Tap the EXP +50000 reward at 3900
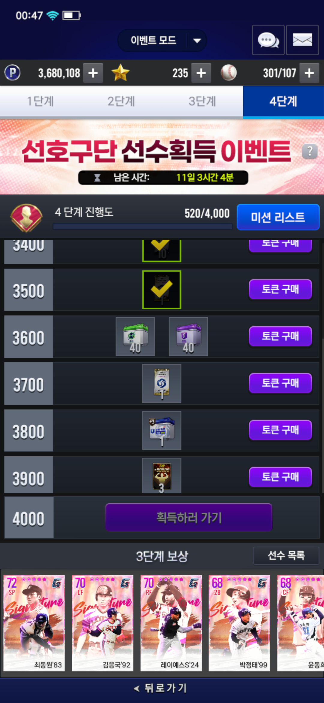324x703 pixels. click(x=162, y=476)
